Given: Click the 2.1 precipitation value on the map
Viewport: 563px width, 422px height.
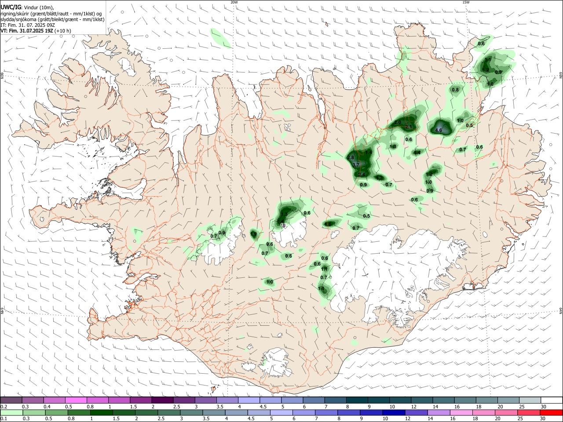Looking at the screenshot, I should [x=409, y=127].
